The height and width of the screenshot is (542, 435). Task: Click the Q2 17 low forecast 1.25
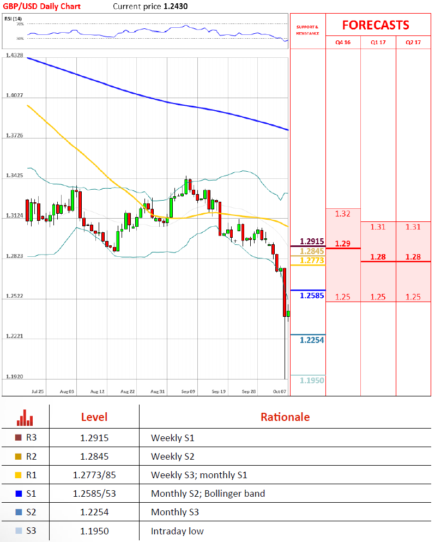413,297
